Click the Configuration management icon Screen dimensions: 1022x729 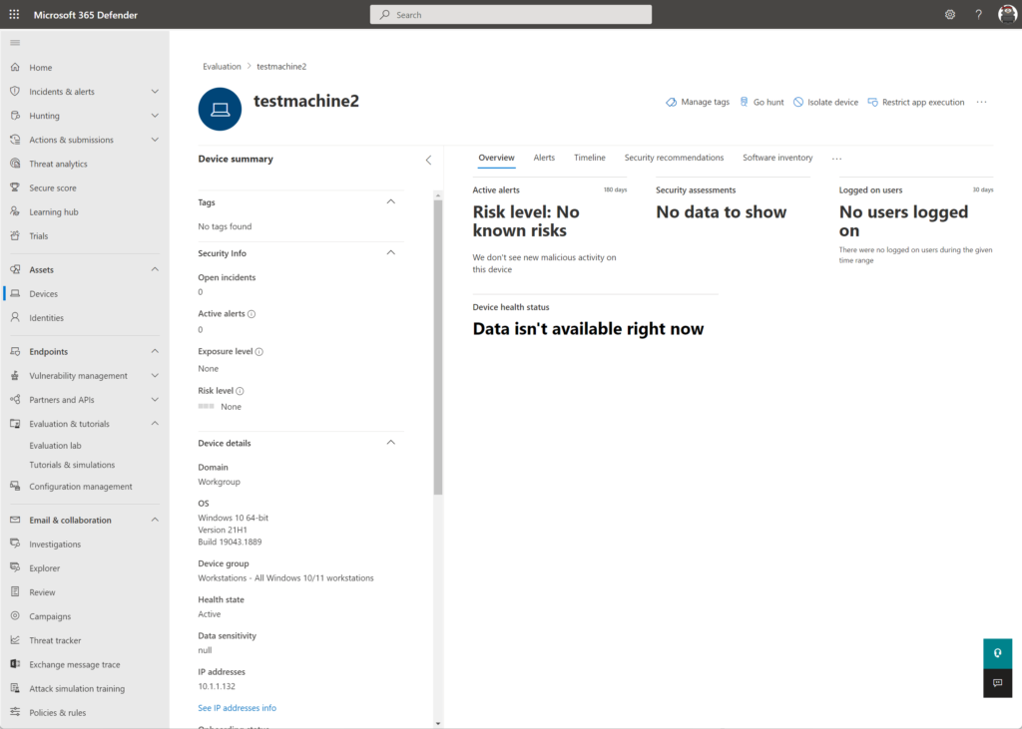(15, 486)
